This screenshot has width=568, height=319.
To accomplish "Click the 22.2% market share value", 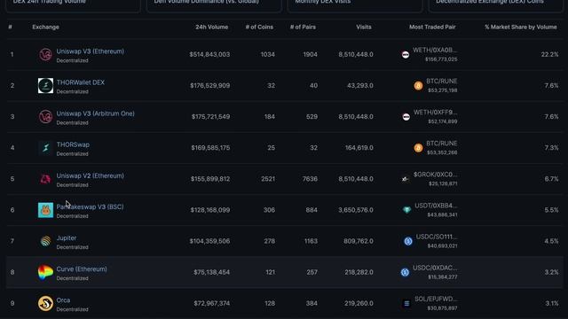I will [550, 55].
